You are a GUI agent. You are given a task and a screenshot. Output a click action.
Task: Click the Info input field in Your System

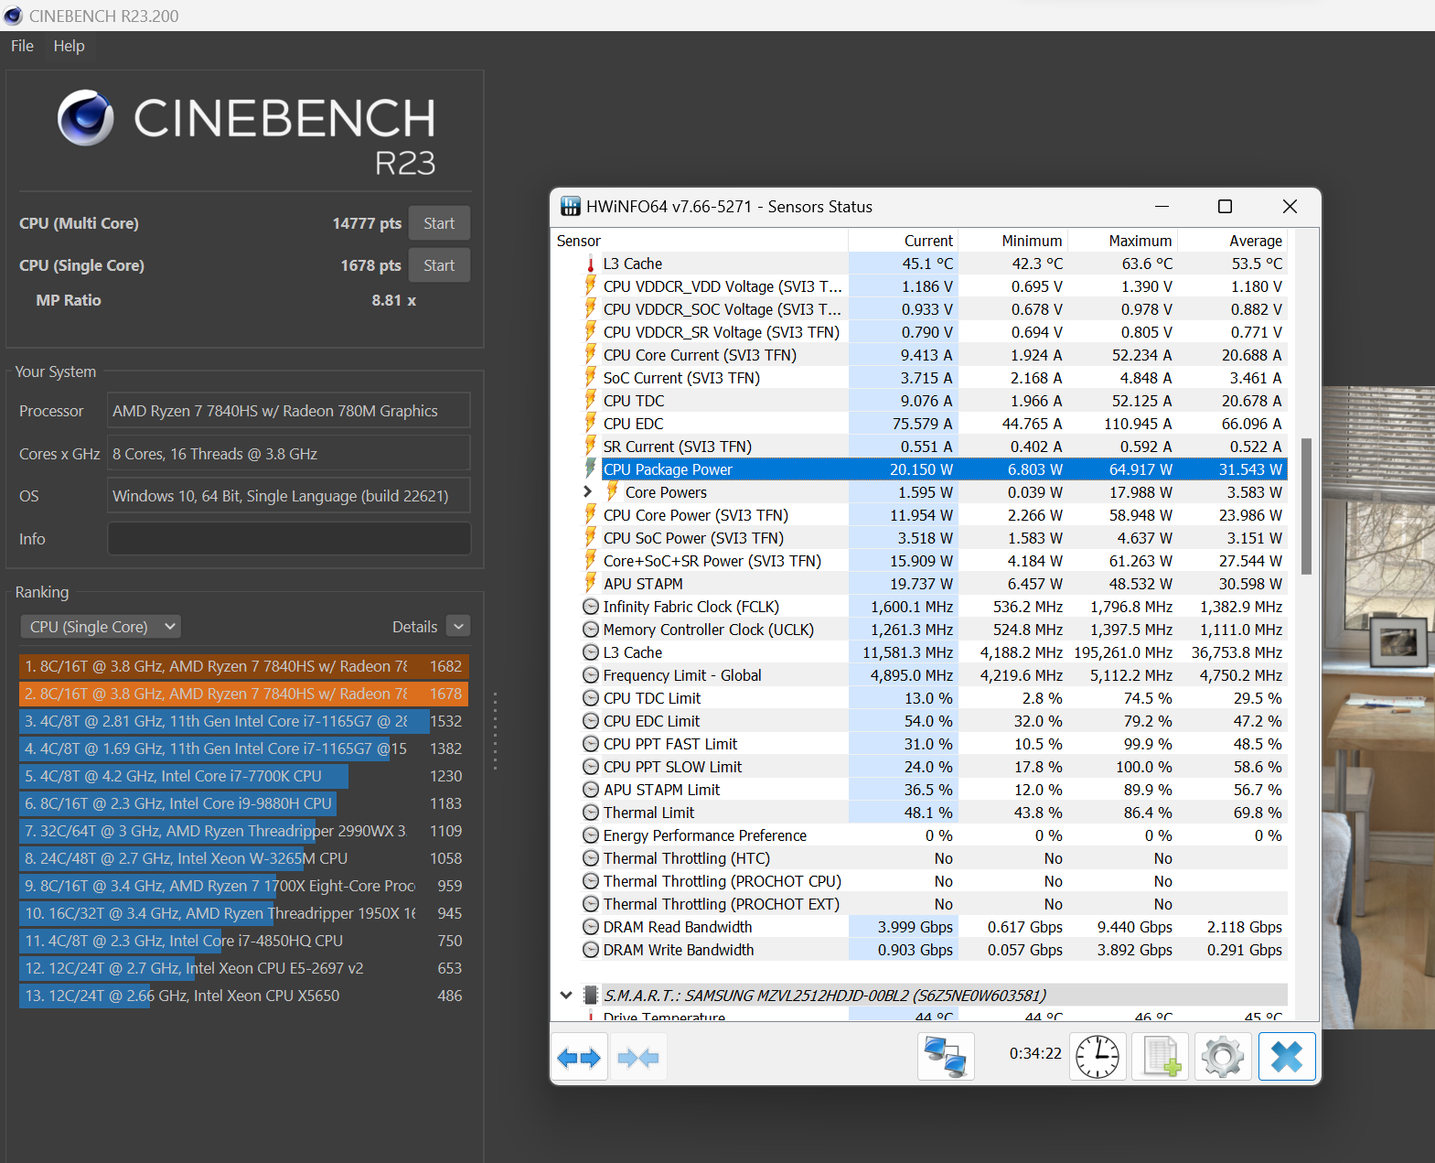pyautogui.click(x=289, y=539)
